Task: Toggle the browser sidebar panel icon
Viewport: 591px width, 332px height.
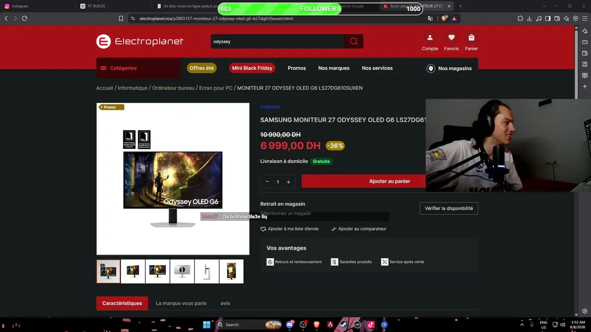Action: pyautogui.click(x=548, y=18)
